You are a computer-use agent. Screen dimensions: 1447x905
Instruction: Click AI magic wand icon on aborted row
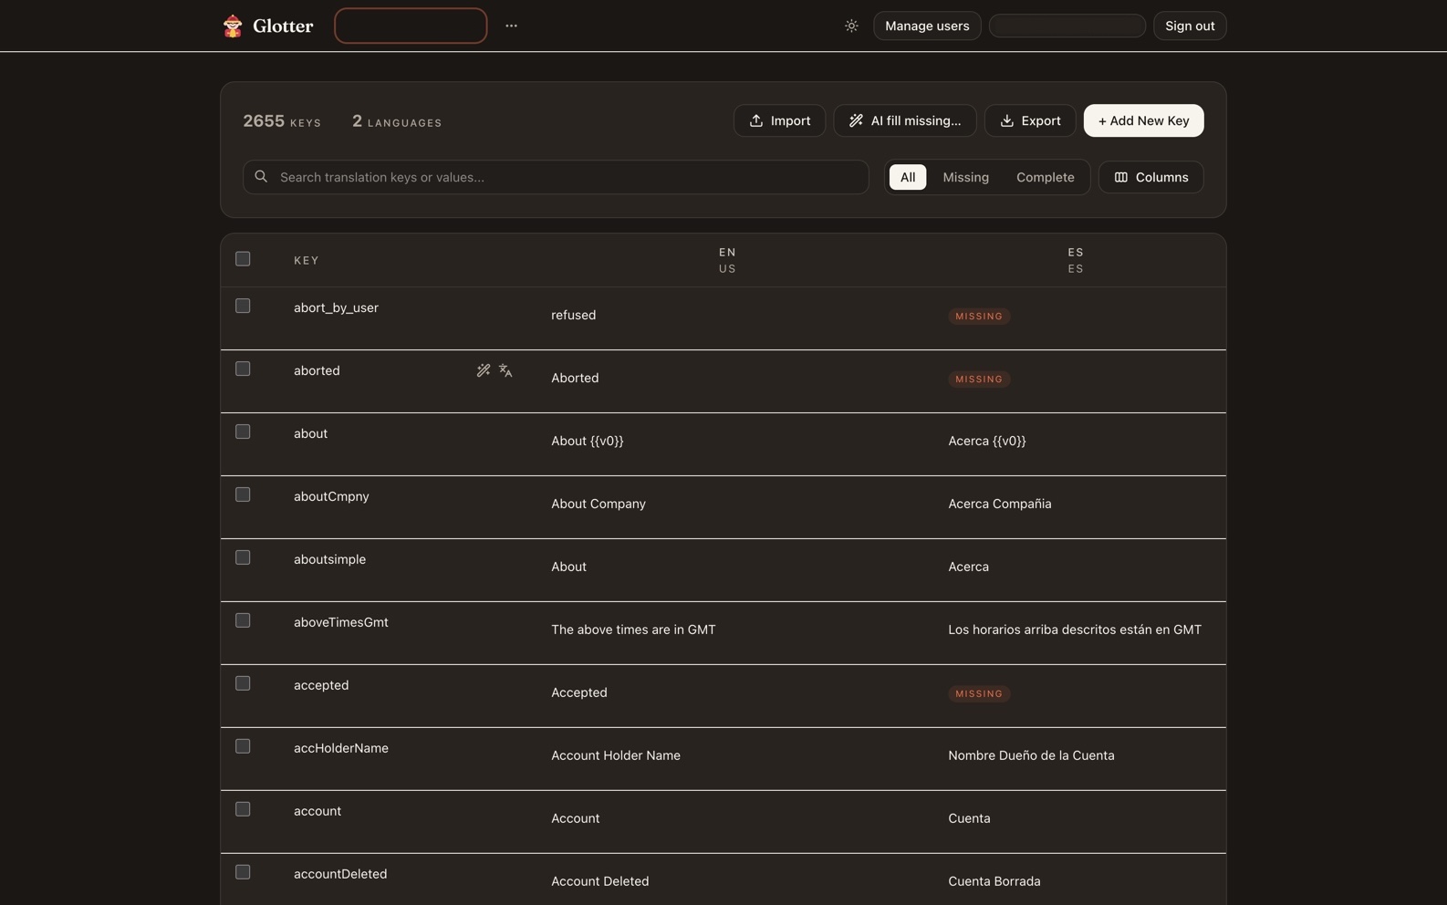coord(484,370)
